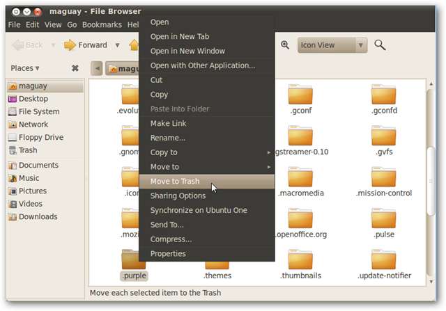Click the scrollbar down arrow
This screenshot has height=311, width=446.
click(x=431, y=282)
